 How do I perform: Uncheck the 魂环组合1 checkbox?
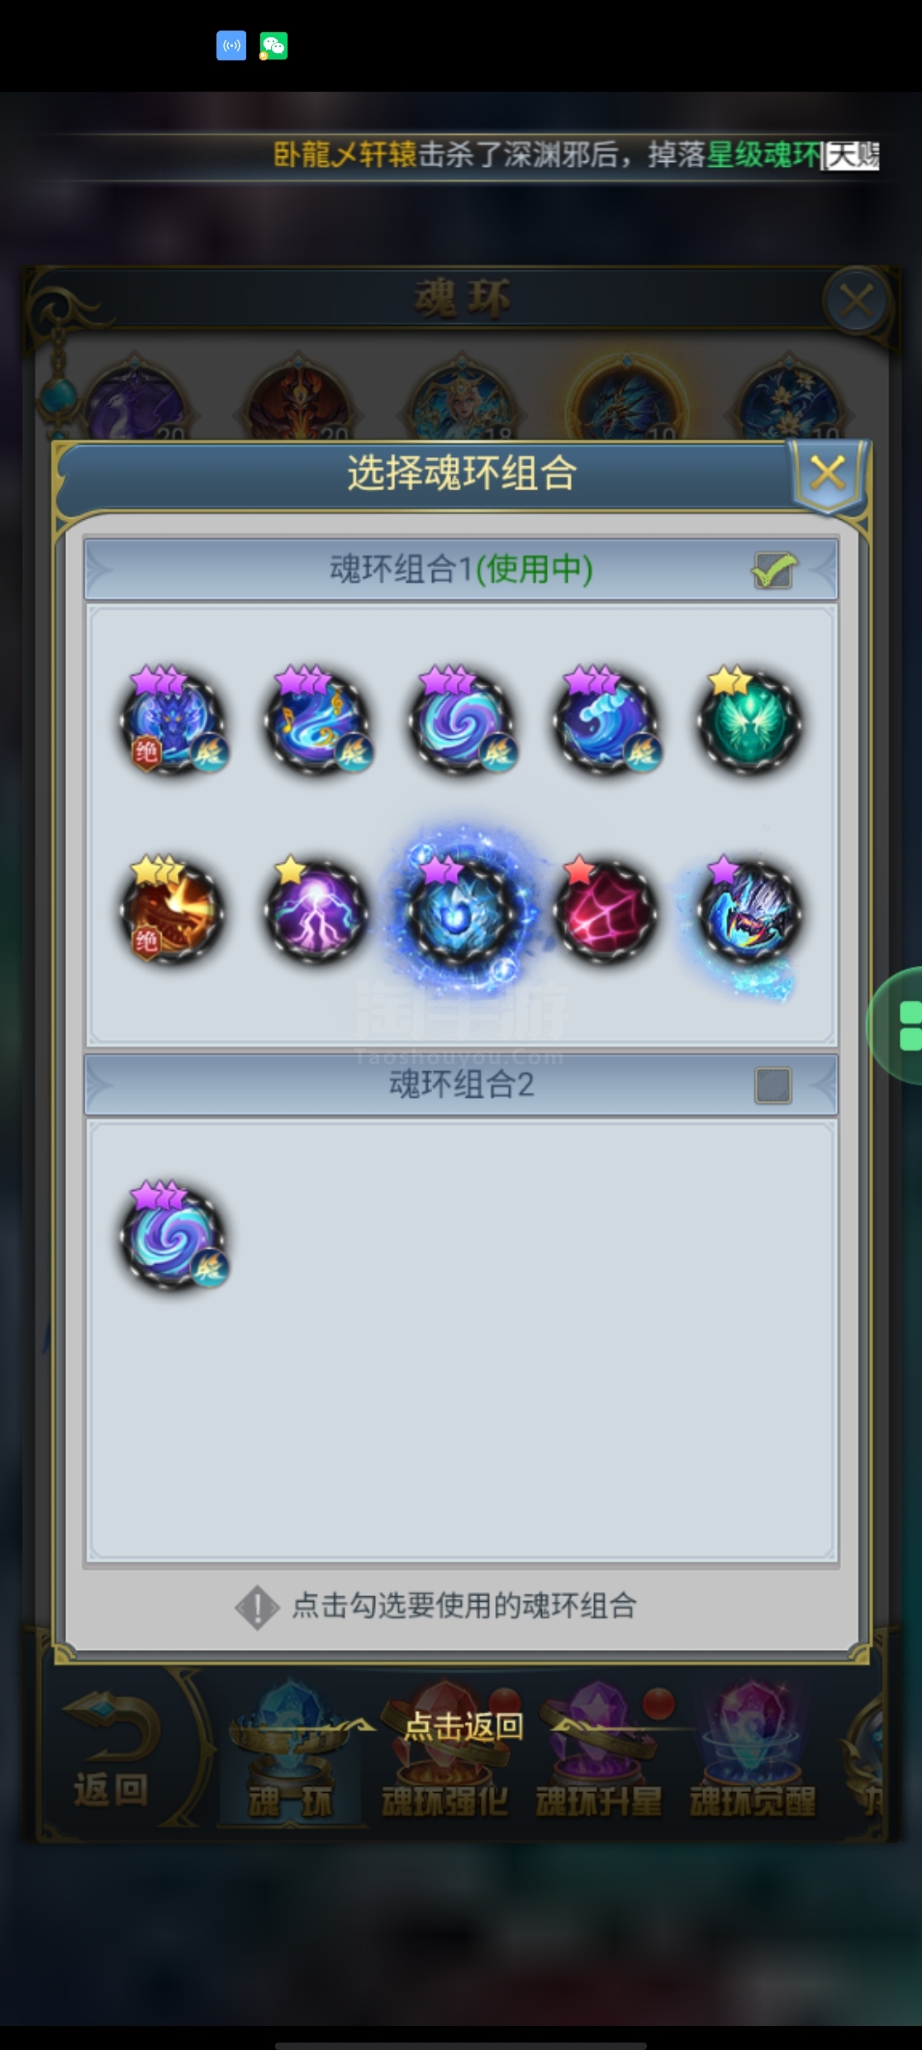point(774,570)
